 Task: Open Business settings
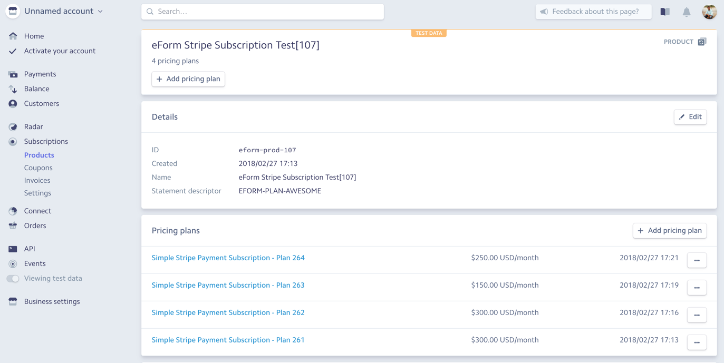pyautogui.click(x=52, y=302)
